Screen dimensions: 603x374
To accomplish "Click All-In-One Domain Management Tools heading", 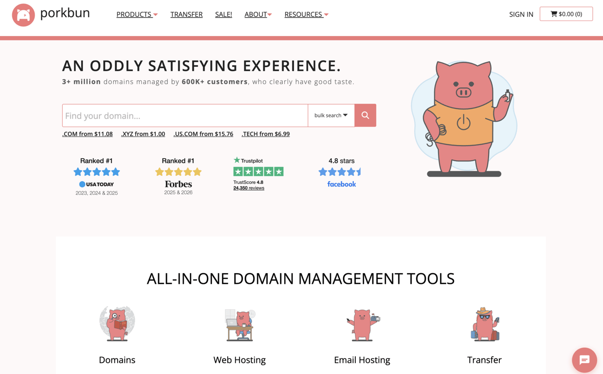I will [301, 279].
